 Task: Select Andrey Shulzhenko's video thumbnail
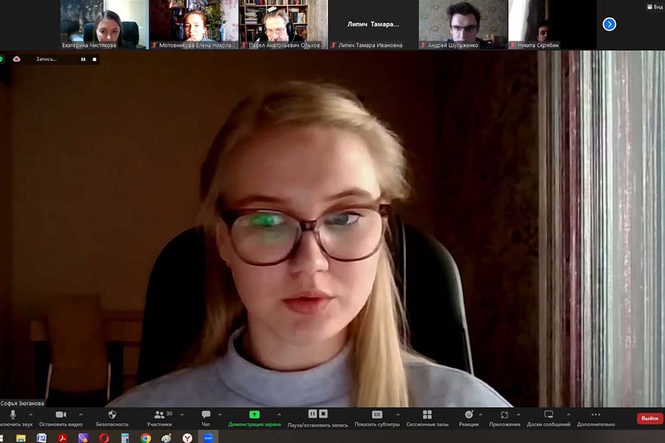[x=463, y=25]
